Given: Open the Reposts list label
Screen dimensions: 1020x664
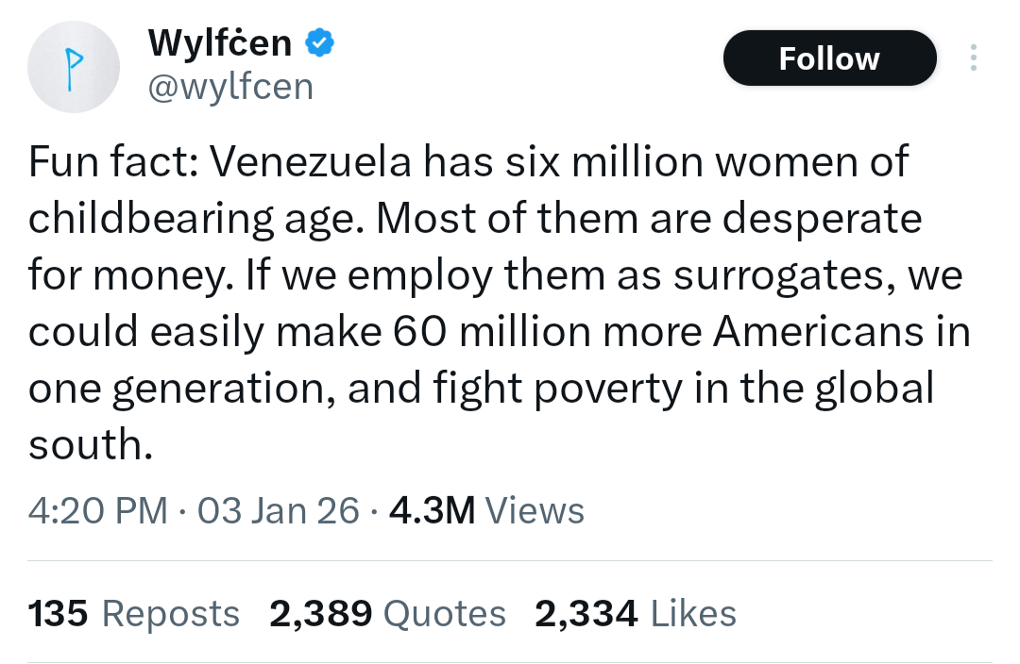Looking at the screenshot, I should click(170, 614).
